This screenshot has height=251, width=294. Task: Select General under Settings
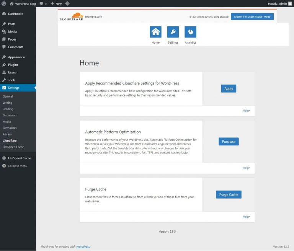coord(8,96)
